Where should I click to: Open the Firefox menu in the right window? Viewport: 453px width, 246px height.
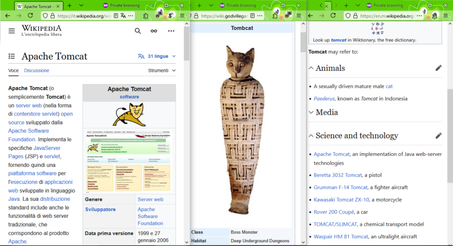pos(446,16)
